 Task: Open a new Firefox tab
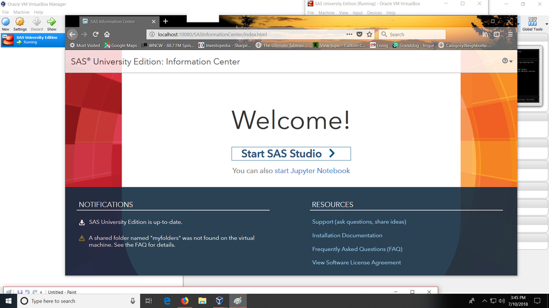pyautogui.click(x=165, y=21)
